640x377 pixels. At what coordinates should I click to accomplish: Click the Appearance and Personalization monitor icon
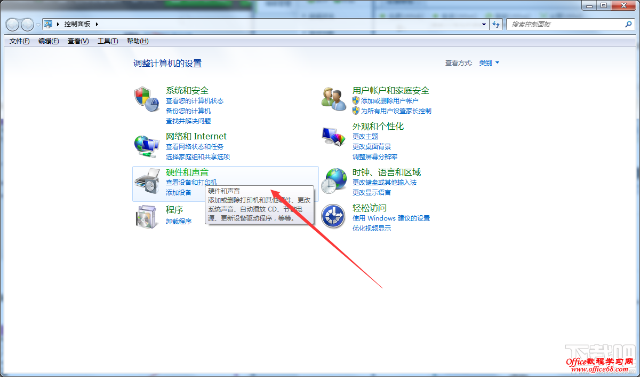coord(334,136)
